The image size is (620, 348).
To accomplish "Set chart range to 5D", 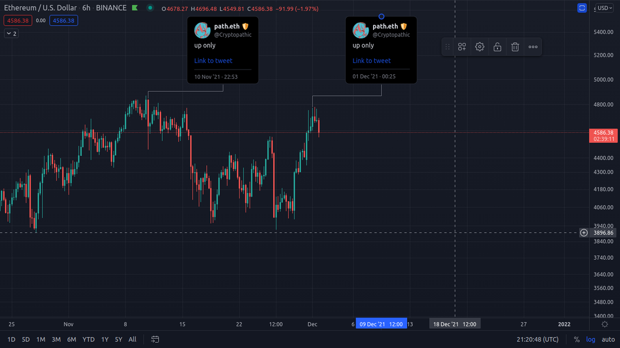I will coord(26,339).
